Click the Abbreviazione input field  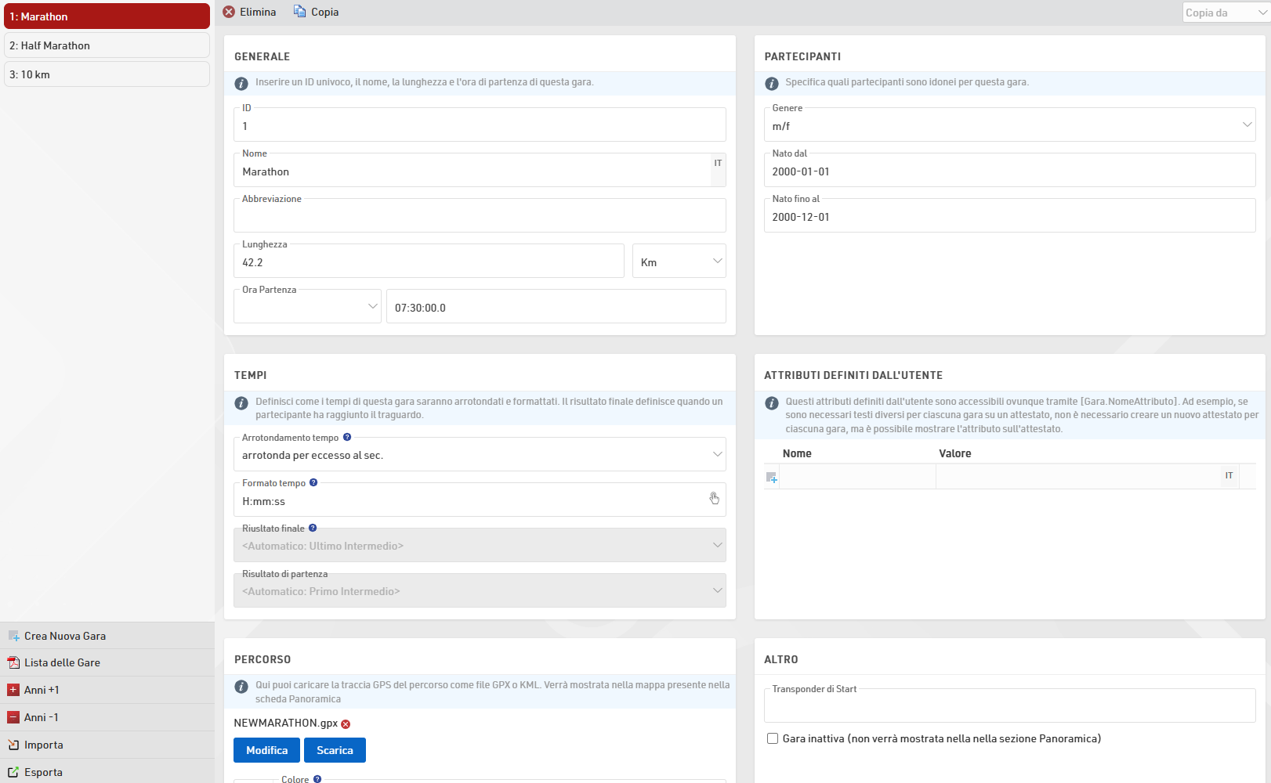tap(480, 218)
